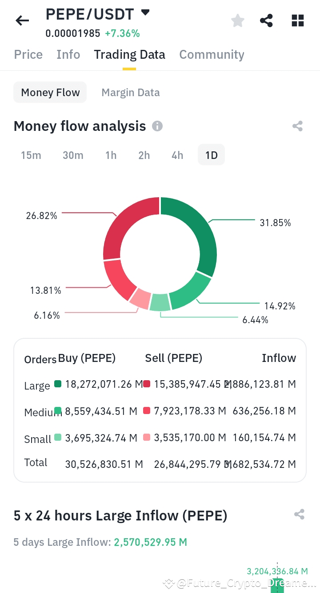Go to the Community tab
Viewport: 320px width, 593px height.
coord(212,55)
